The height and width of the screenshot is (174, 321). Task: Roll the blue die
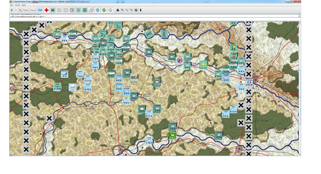[98, 10]
